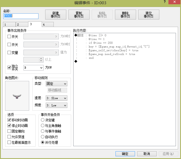Click the 角色图片 bird sprite preview
This screenshot has height=159, width=181.
(17, 96)
